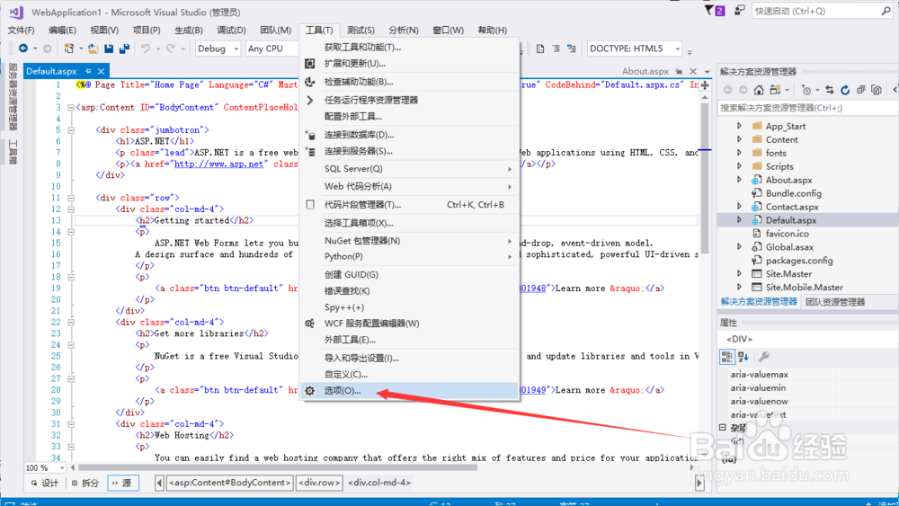
Task: Open the Debug configuration dropdown
Action: coord(236,49)
